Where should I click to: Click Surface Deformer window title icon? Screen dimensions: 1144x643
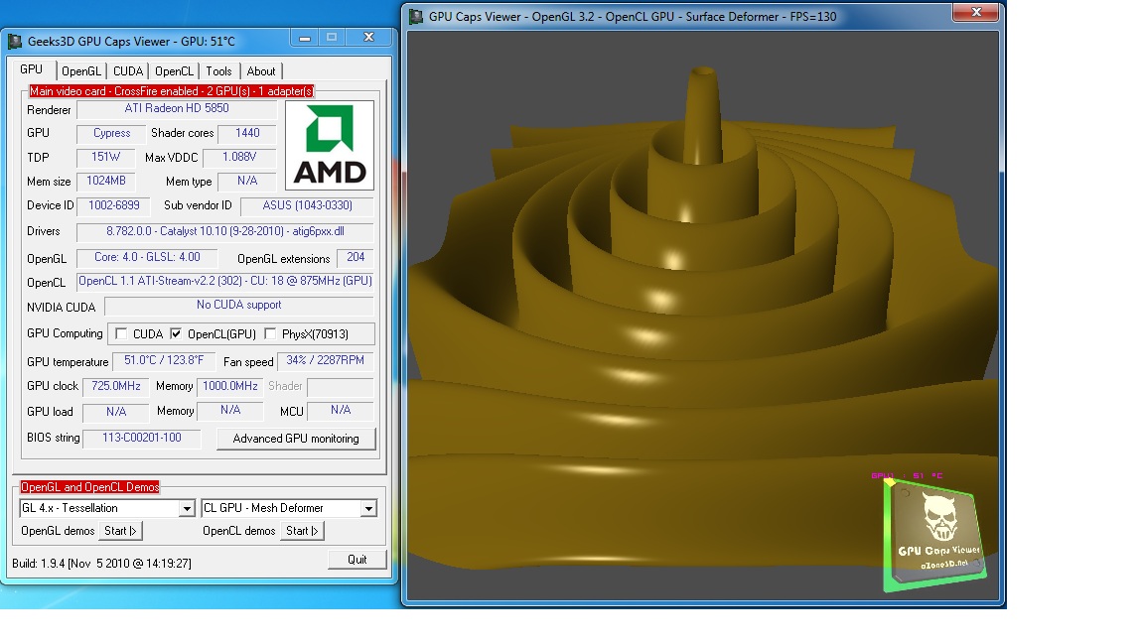pos(416,16)
